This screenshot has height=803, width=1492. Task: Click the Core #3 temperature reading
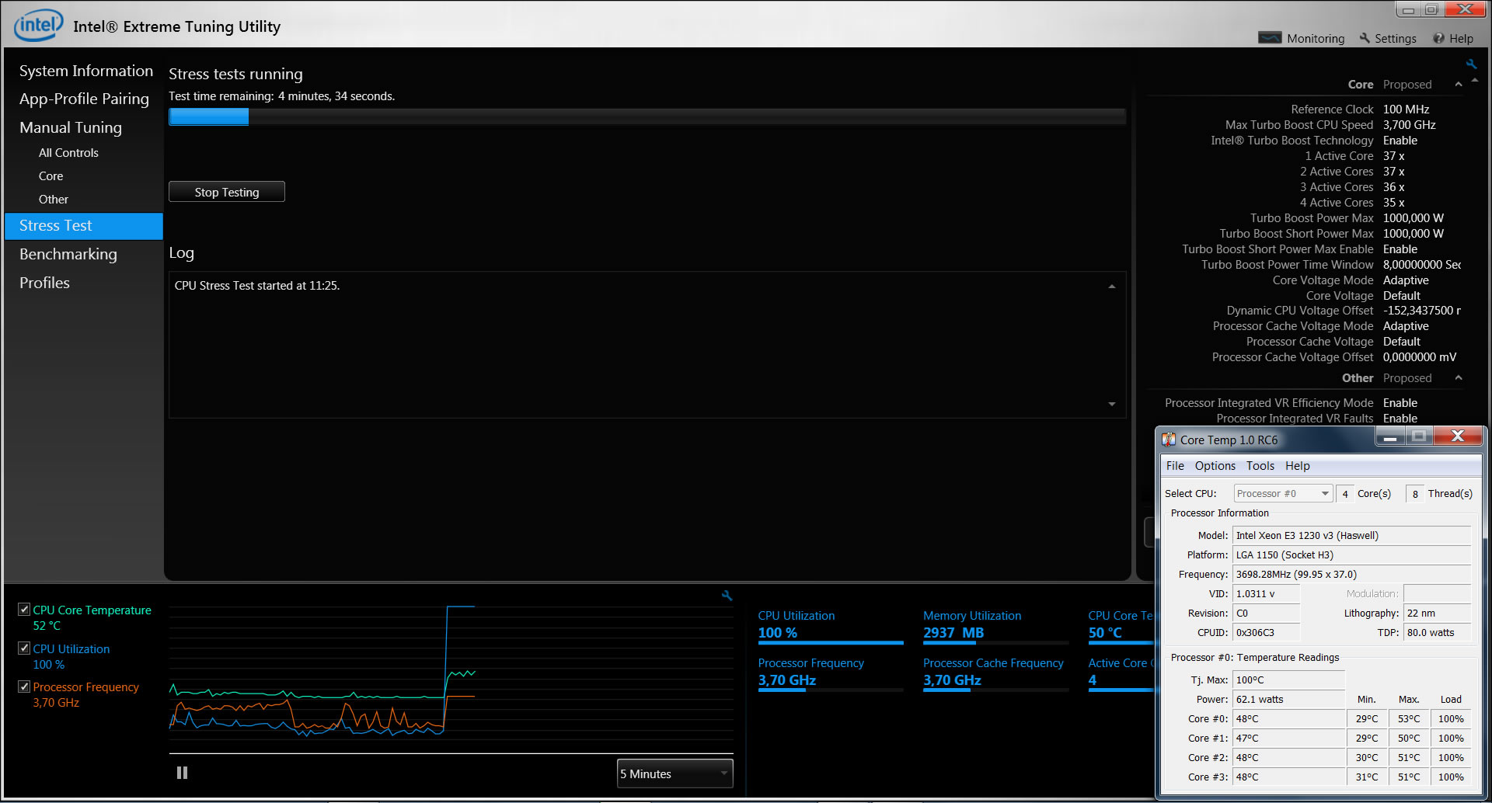coord(1288,777)
